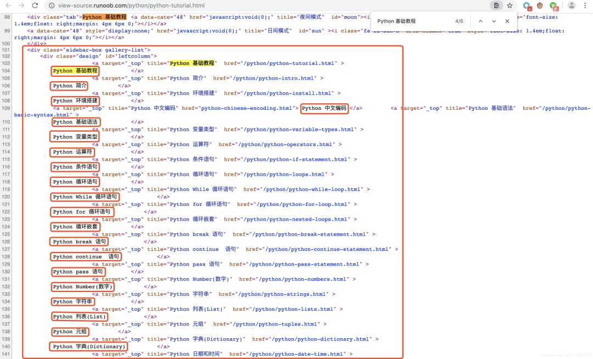Go back using the browser back arrow

coord(8,5)
